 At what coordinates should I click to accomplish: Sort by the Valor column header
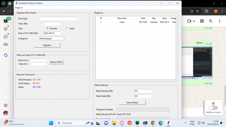coord(143,18)
